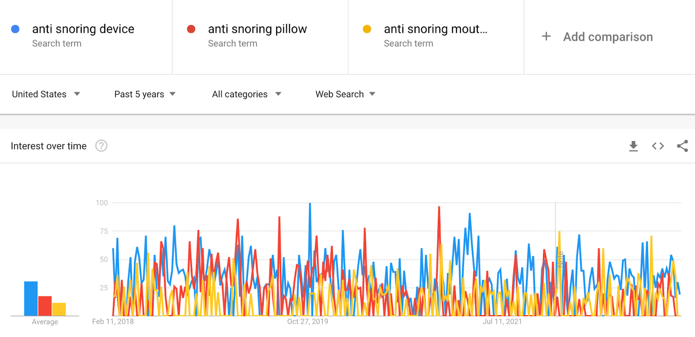Screen dimensions: 695x337
Task: Click the yellow average bar
Action: [60, 308]
